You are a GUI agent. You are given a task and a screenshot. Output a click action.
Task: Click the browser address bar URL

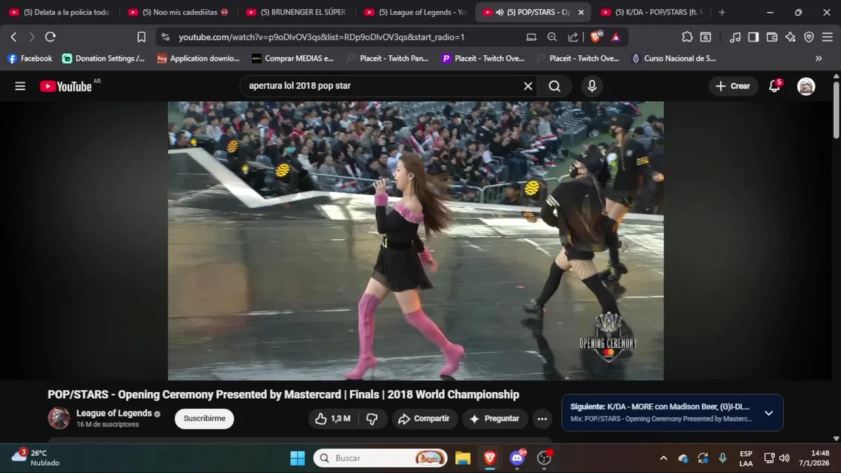point(321,37)
